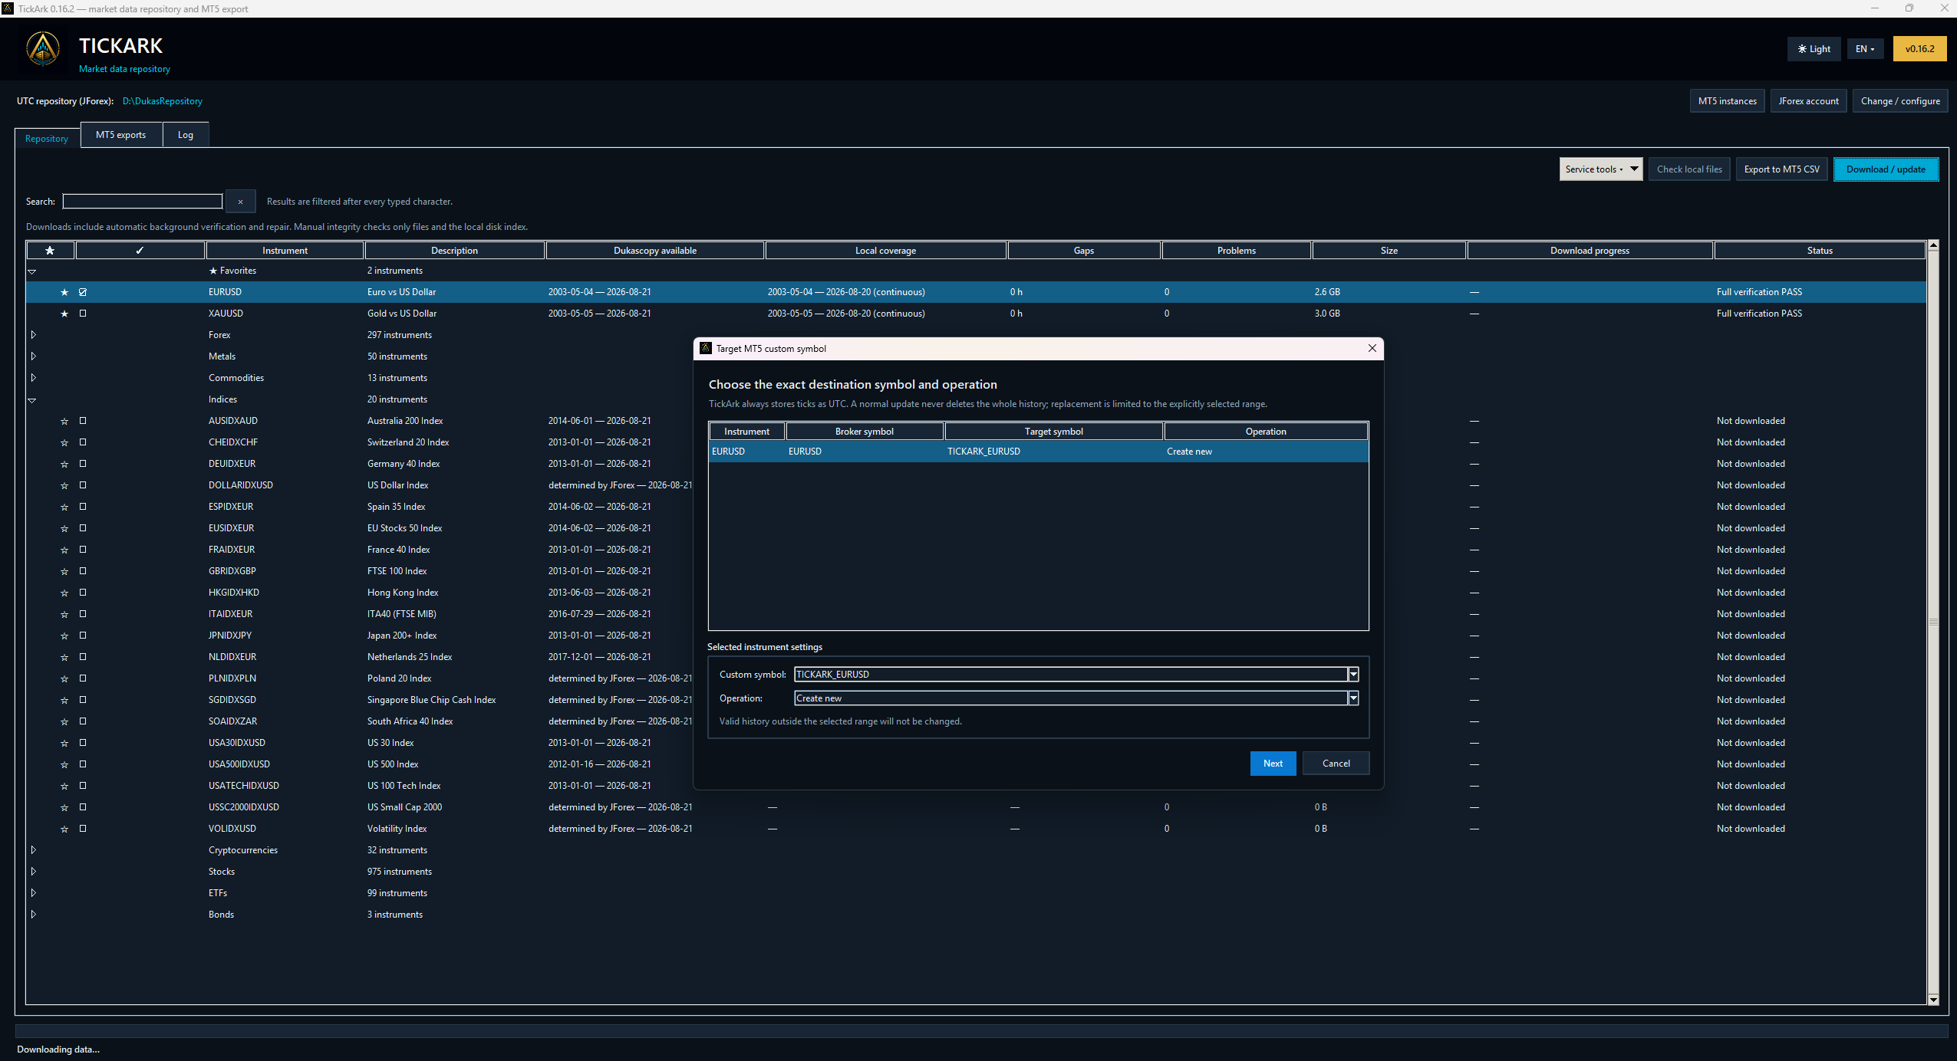Star the USATECHIDXUSD instrument

click(x=64, y=786)
